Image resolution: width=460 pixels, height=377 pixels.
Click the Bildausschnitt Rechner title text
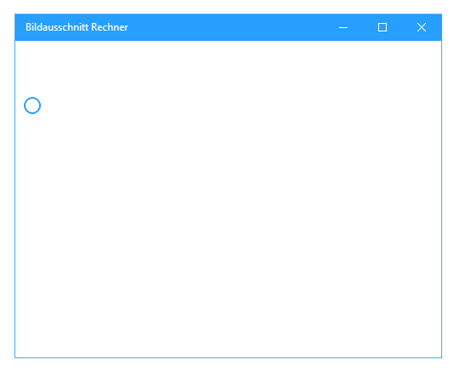[77, 27]
